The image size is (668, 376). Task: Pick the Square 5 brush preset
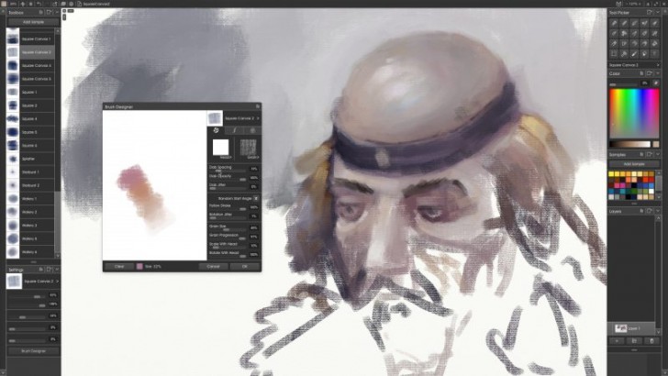30,132
